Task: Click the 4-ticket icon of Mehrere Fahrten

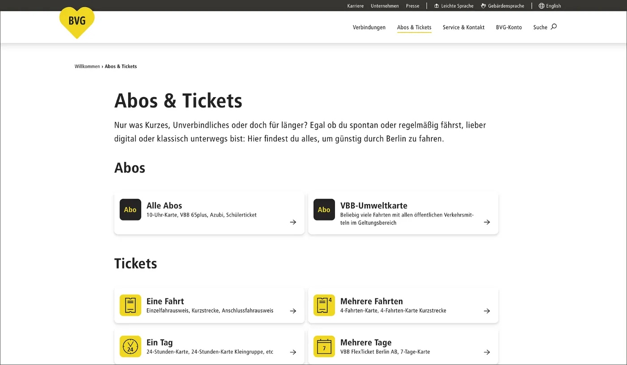Action: pos(324,306)
